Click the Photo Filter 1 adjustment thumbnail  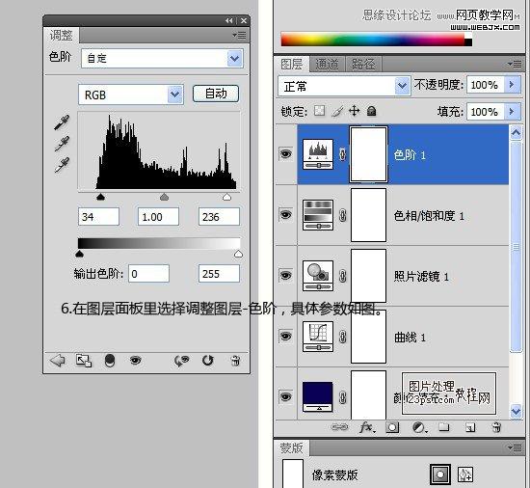[x=318, y=276]
